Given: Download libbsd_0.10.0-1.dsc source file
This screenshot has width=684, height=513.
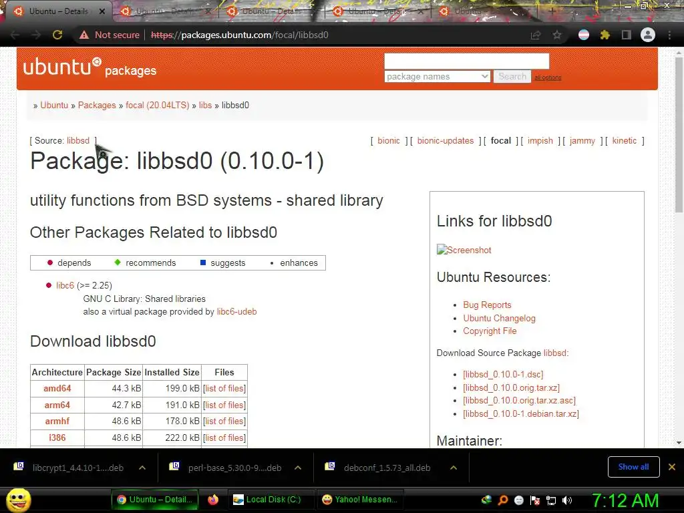Looking at the screenshot, I should [x=504, y=374].
